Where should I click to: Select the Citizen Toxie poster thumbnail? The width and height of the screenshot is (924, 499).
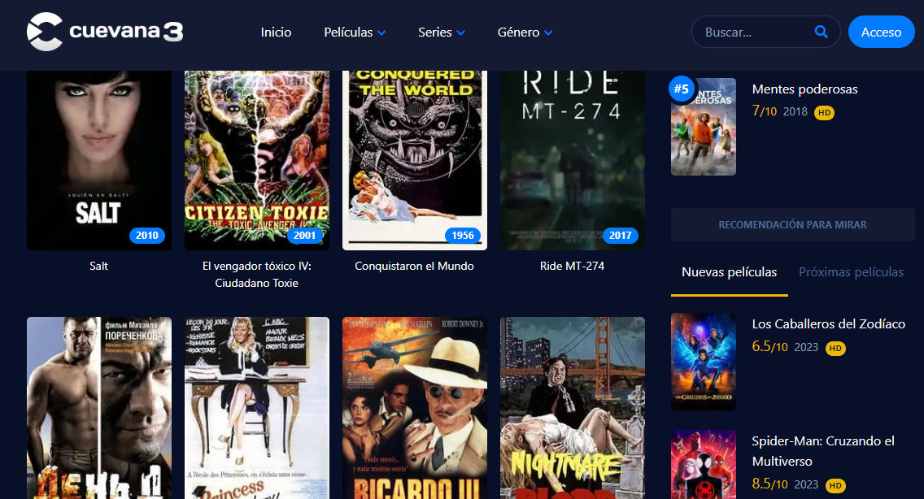click(x=257, y=154)
